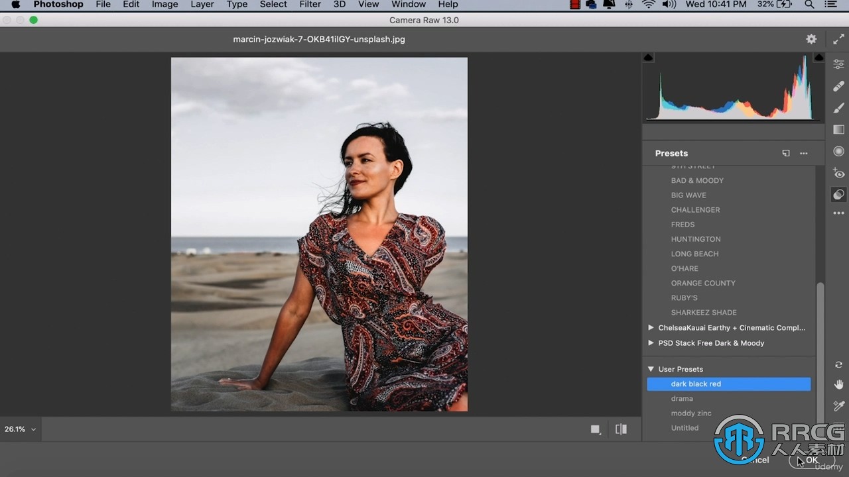Click Create Preset icon in Presets header
Image resolution: width=849 pixels, height=477 pixels.
[x=786, y=153]
